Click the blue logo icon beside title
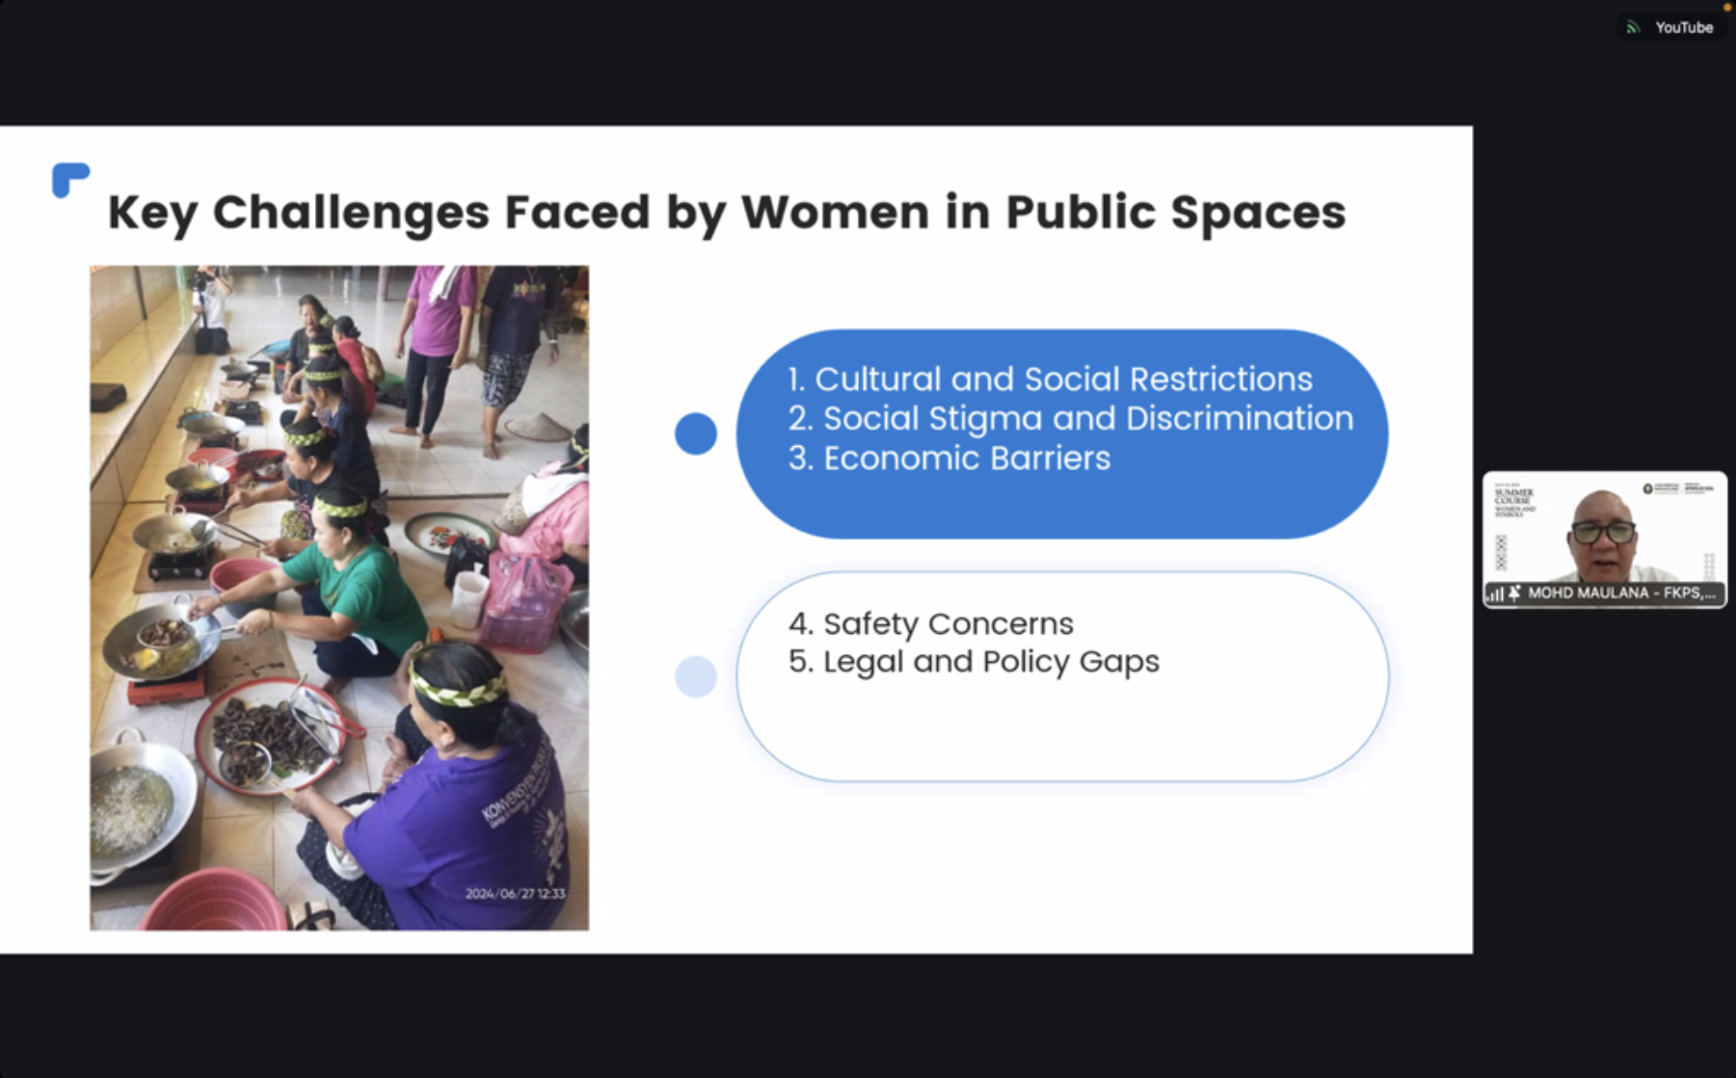 70,179
